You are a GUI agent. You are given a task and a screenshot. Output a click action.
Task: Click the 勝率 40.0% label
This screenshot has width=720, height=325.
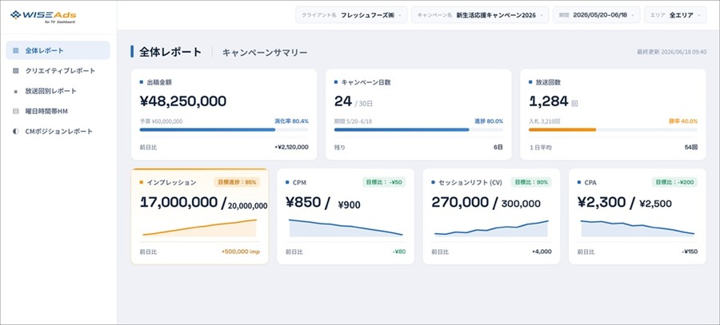tap(683, 121)
